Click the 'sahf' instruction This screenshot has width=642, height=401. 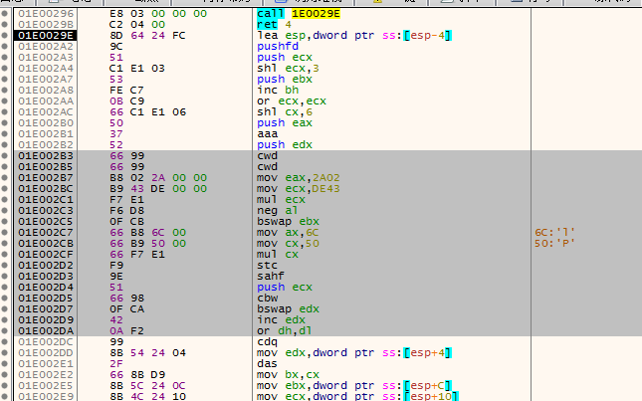coord(271,277)
